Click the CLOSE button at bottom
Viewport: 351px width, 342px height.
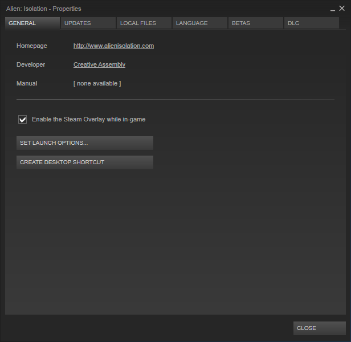point(320,328)
